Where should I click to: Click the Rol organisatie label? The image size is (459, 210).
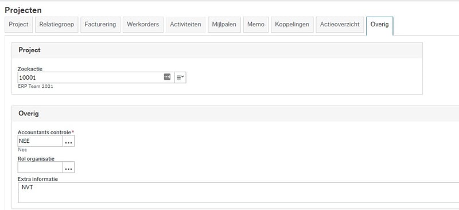tap(36, 158)
